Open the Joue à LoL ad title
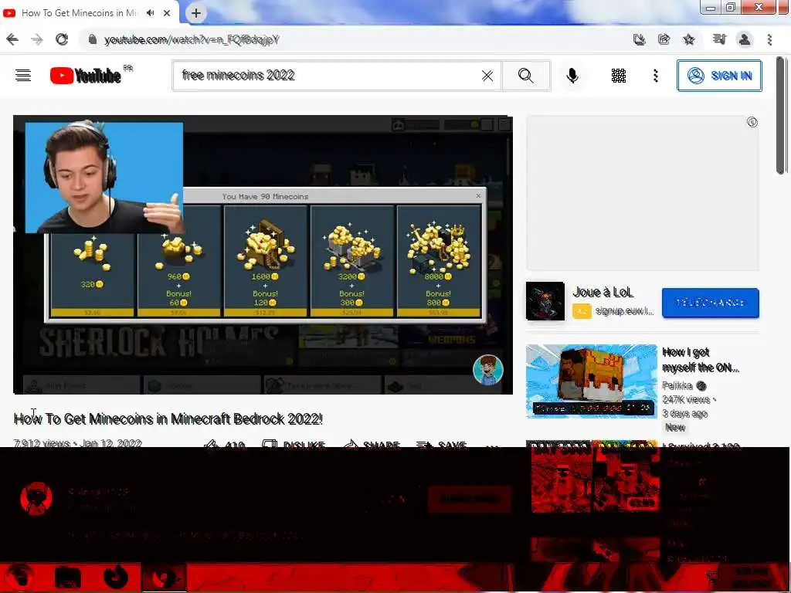 (x=603, y=292)
